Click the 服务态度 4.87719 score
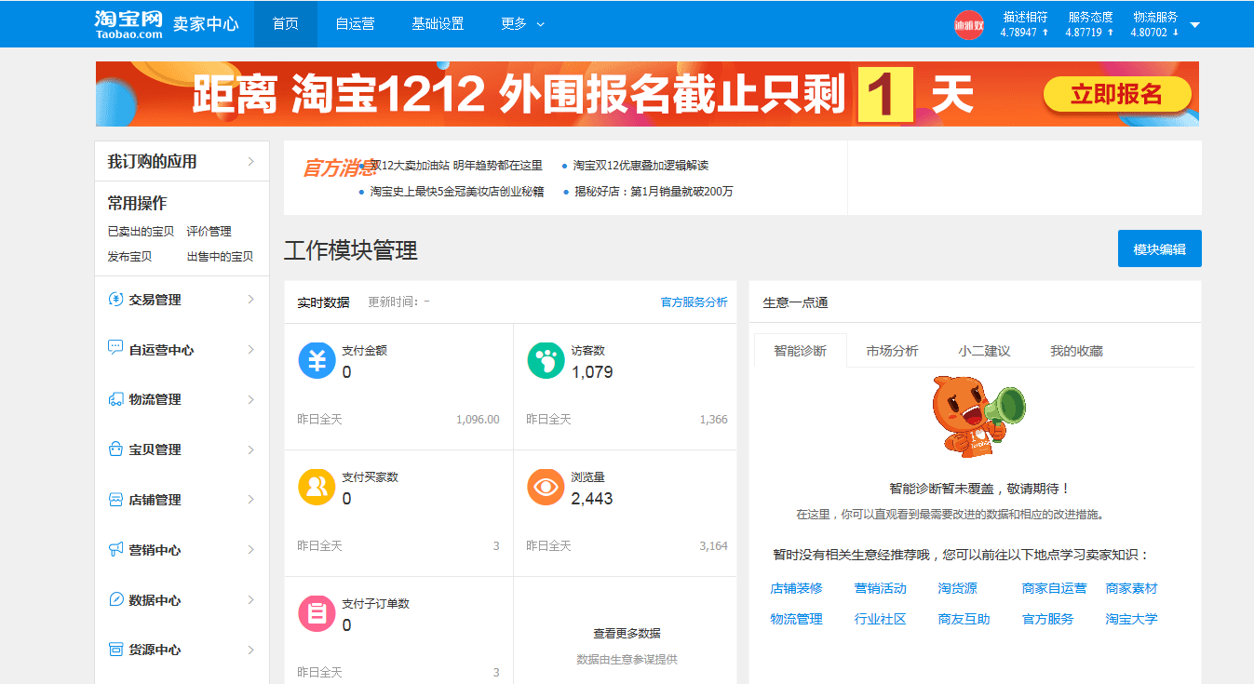Screen dimensions: 1254x684 tap(1090, 24)
